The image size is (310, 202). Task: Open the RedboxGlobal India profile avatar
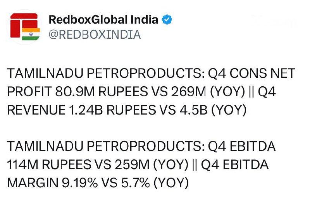(24, 27)
